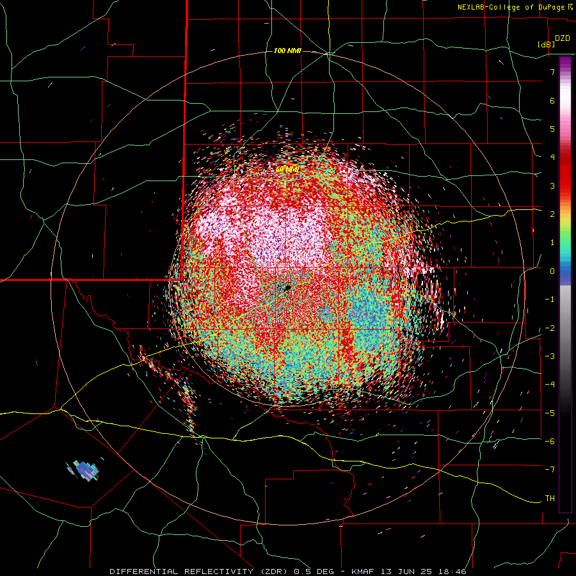Click the [dB] unit label
576x576 pixels.
click(x=546, y=44)
